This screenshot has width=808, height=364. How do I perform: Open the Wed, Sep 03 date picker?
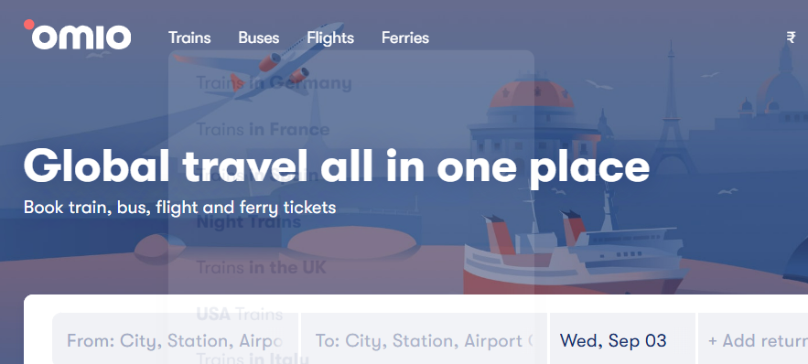click(x=622, y=338)
